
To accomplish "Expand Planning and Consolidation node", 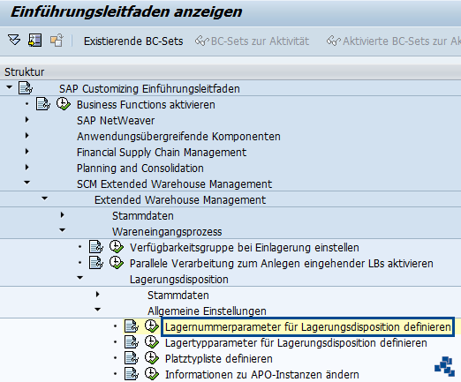I will click(27, 168).
